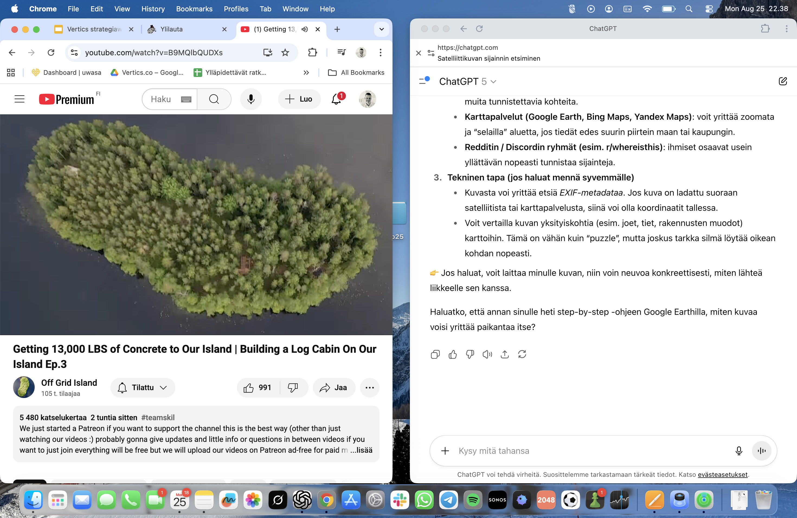Go to YouTube Premium home logo
797x518 pixels.
point(66,99)
